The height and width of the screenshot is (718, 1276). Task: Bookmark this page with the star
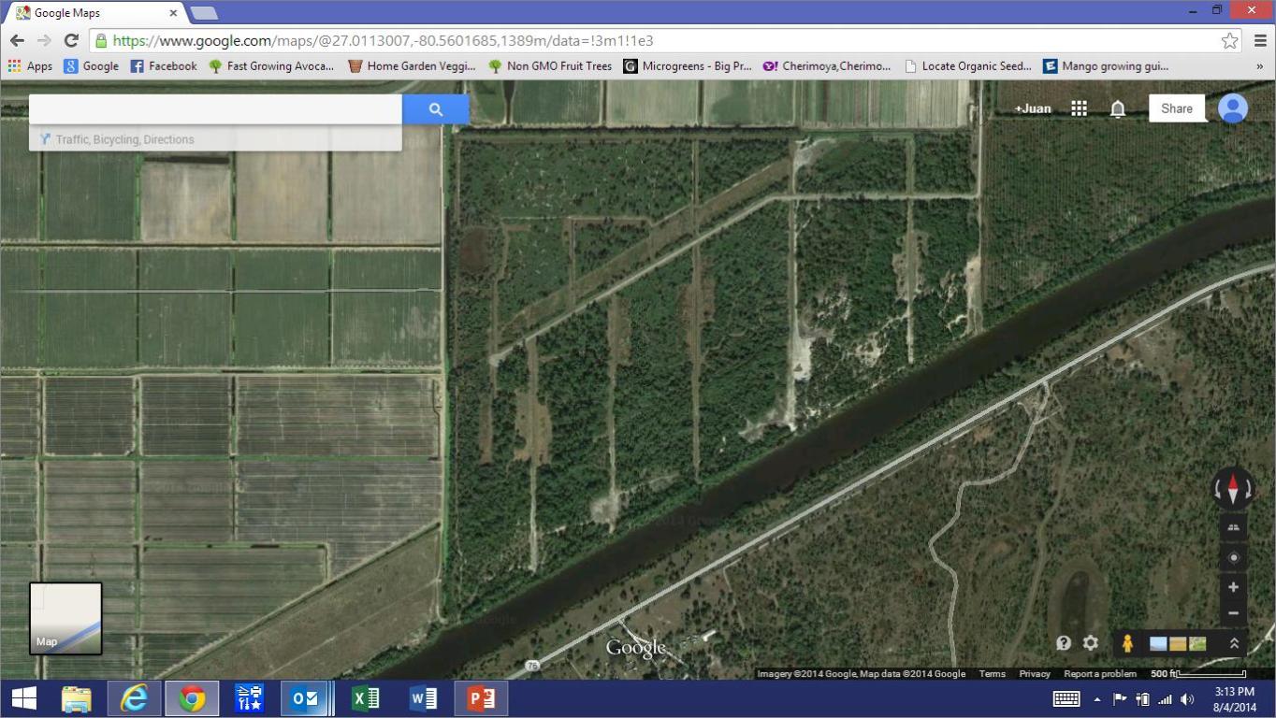(x=1229, y=40)
